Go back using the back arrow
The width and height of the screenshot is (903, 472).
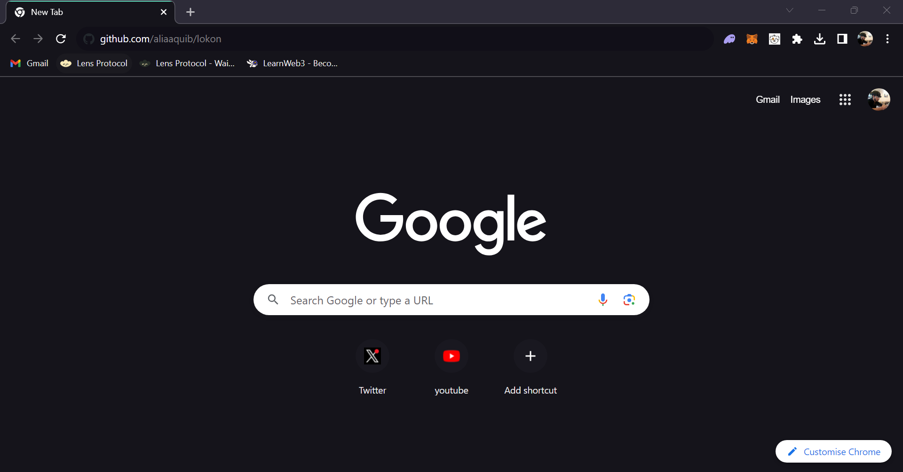(x=16, y=39)
